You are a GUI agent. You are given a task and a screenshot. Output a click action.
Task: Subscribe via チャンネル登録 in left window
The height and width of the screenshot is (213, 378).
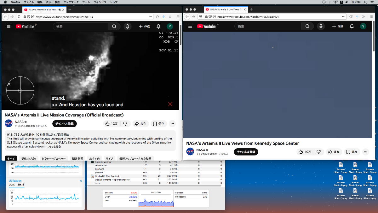(x=65, y=124)
